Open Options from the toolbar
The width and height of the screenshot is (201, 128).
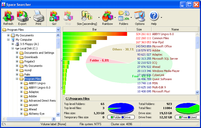tap(140, 16)
